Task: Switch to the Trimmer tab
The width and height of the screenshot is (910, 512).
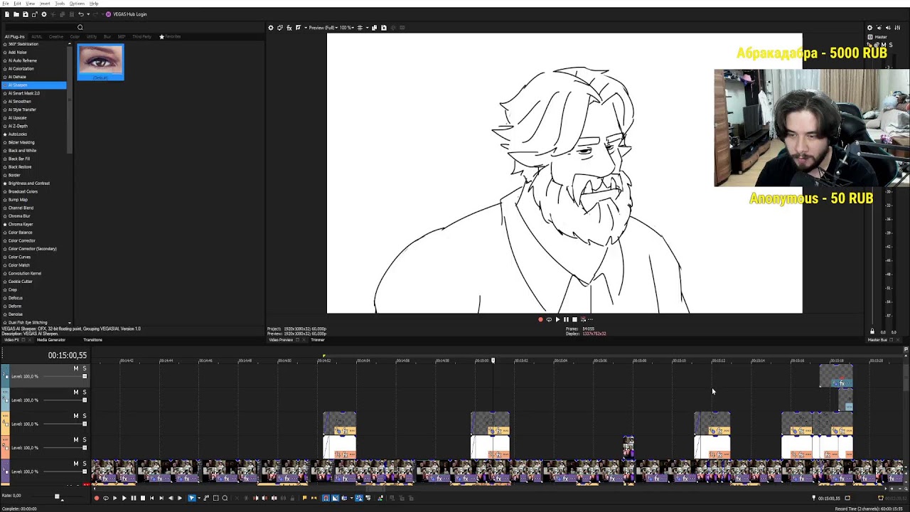Action: 318,340
